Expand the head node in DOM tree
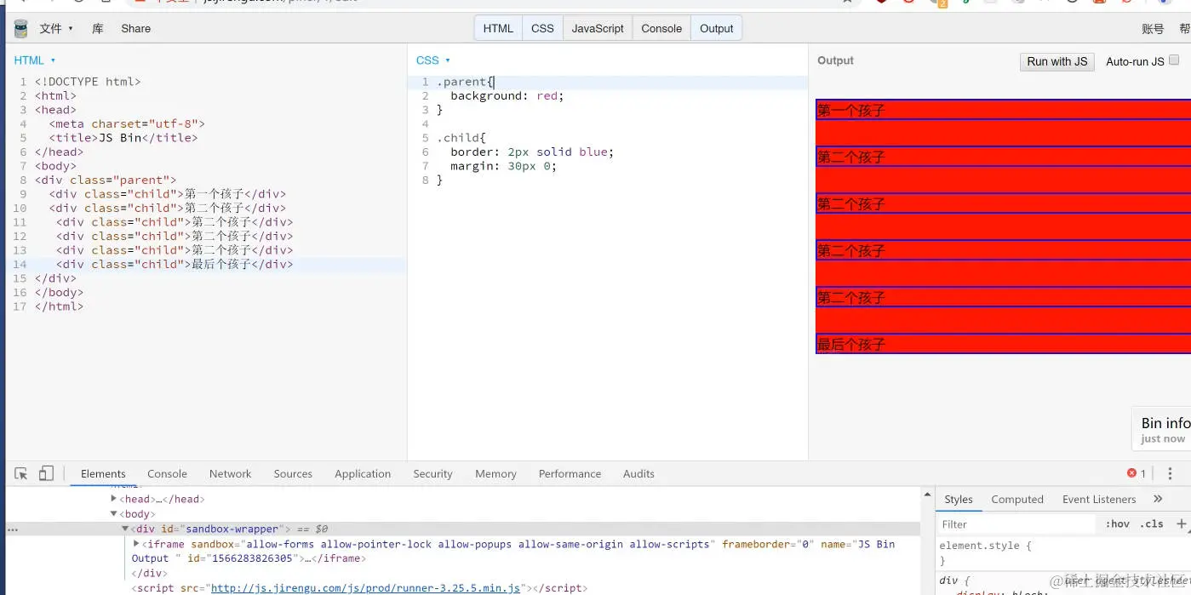 click(x=115, y=499)
